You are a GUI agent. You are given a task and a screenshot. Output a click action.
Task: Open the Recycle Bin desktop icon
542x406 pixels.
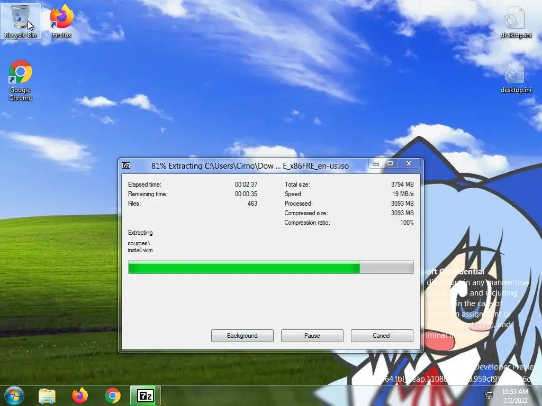pyautogui.click(x=21, y=21)
